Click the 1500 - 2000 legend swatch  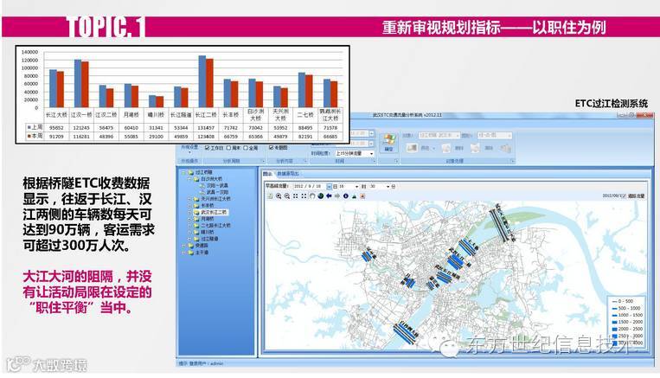pos(614,322)
